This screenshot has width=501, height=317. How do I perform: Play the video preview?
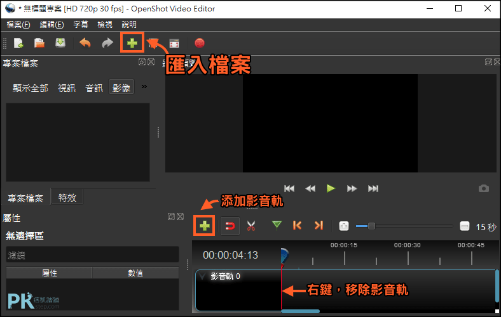click(x=331, y=188)
